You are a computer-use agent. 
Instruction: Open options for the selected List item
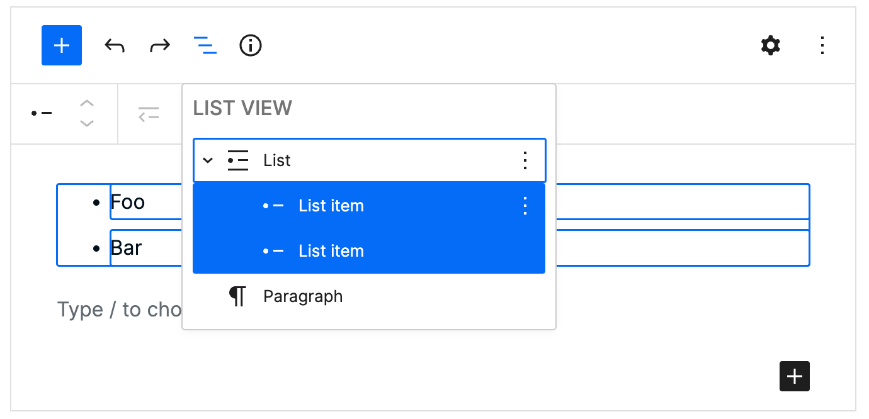click(525, 205)
